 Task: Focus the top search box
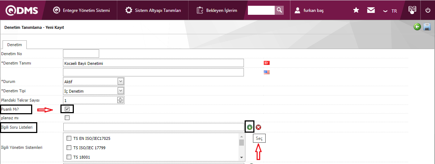(261, 10)
